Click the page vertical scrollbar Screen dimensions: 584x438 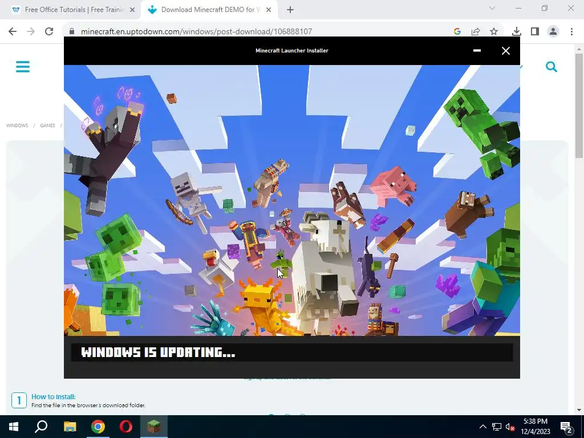click(x=579, y=106)
